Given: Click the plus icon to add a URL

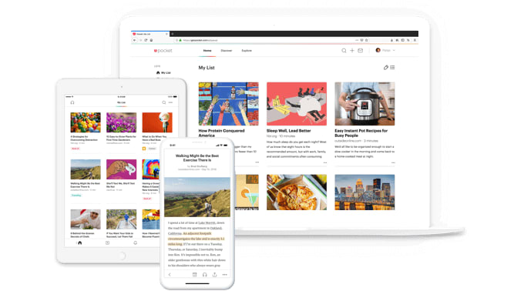Looking at the screenshot, I should (x=352, y=50).
